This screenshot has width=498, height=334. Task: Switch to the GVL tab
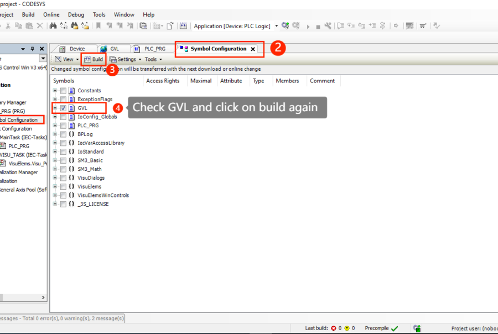point(114,48)
